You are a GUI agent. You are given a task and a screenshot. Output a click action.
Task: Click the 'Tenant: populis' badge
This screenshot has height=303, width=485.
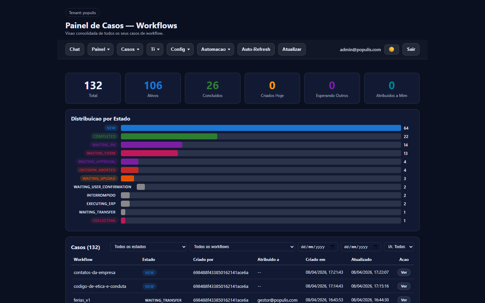(x=82, y=12)
